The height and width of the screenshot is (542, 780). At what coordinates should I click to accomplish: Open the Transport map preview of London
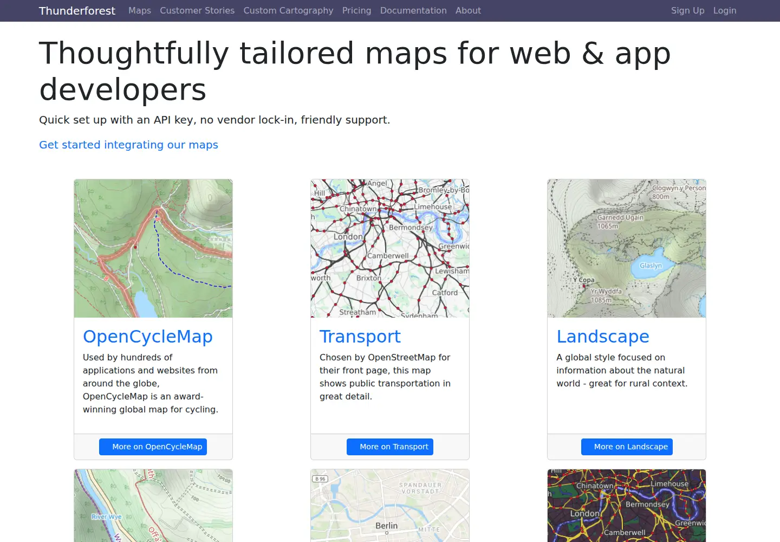tap(390, 248)
